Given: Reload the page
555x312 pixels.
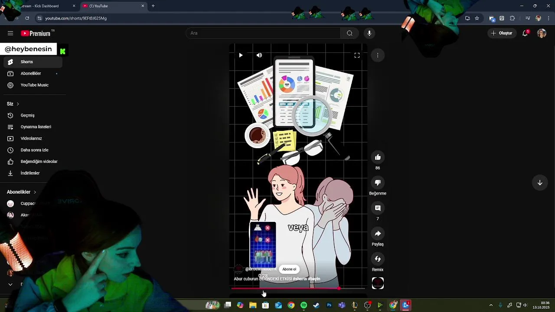Looking at the screenshot, I should [27, 18].
